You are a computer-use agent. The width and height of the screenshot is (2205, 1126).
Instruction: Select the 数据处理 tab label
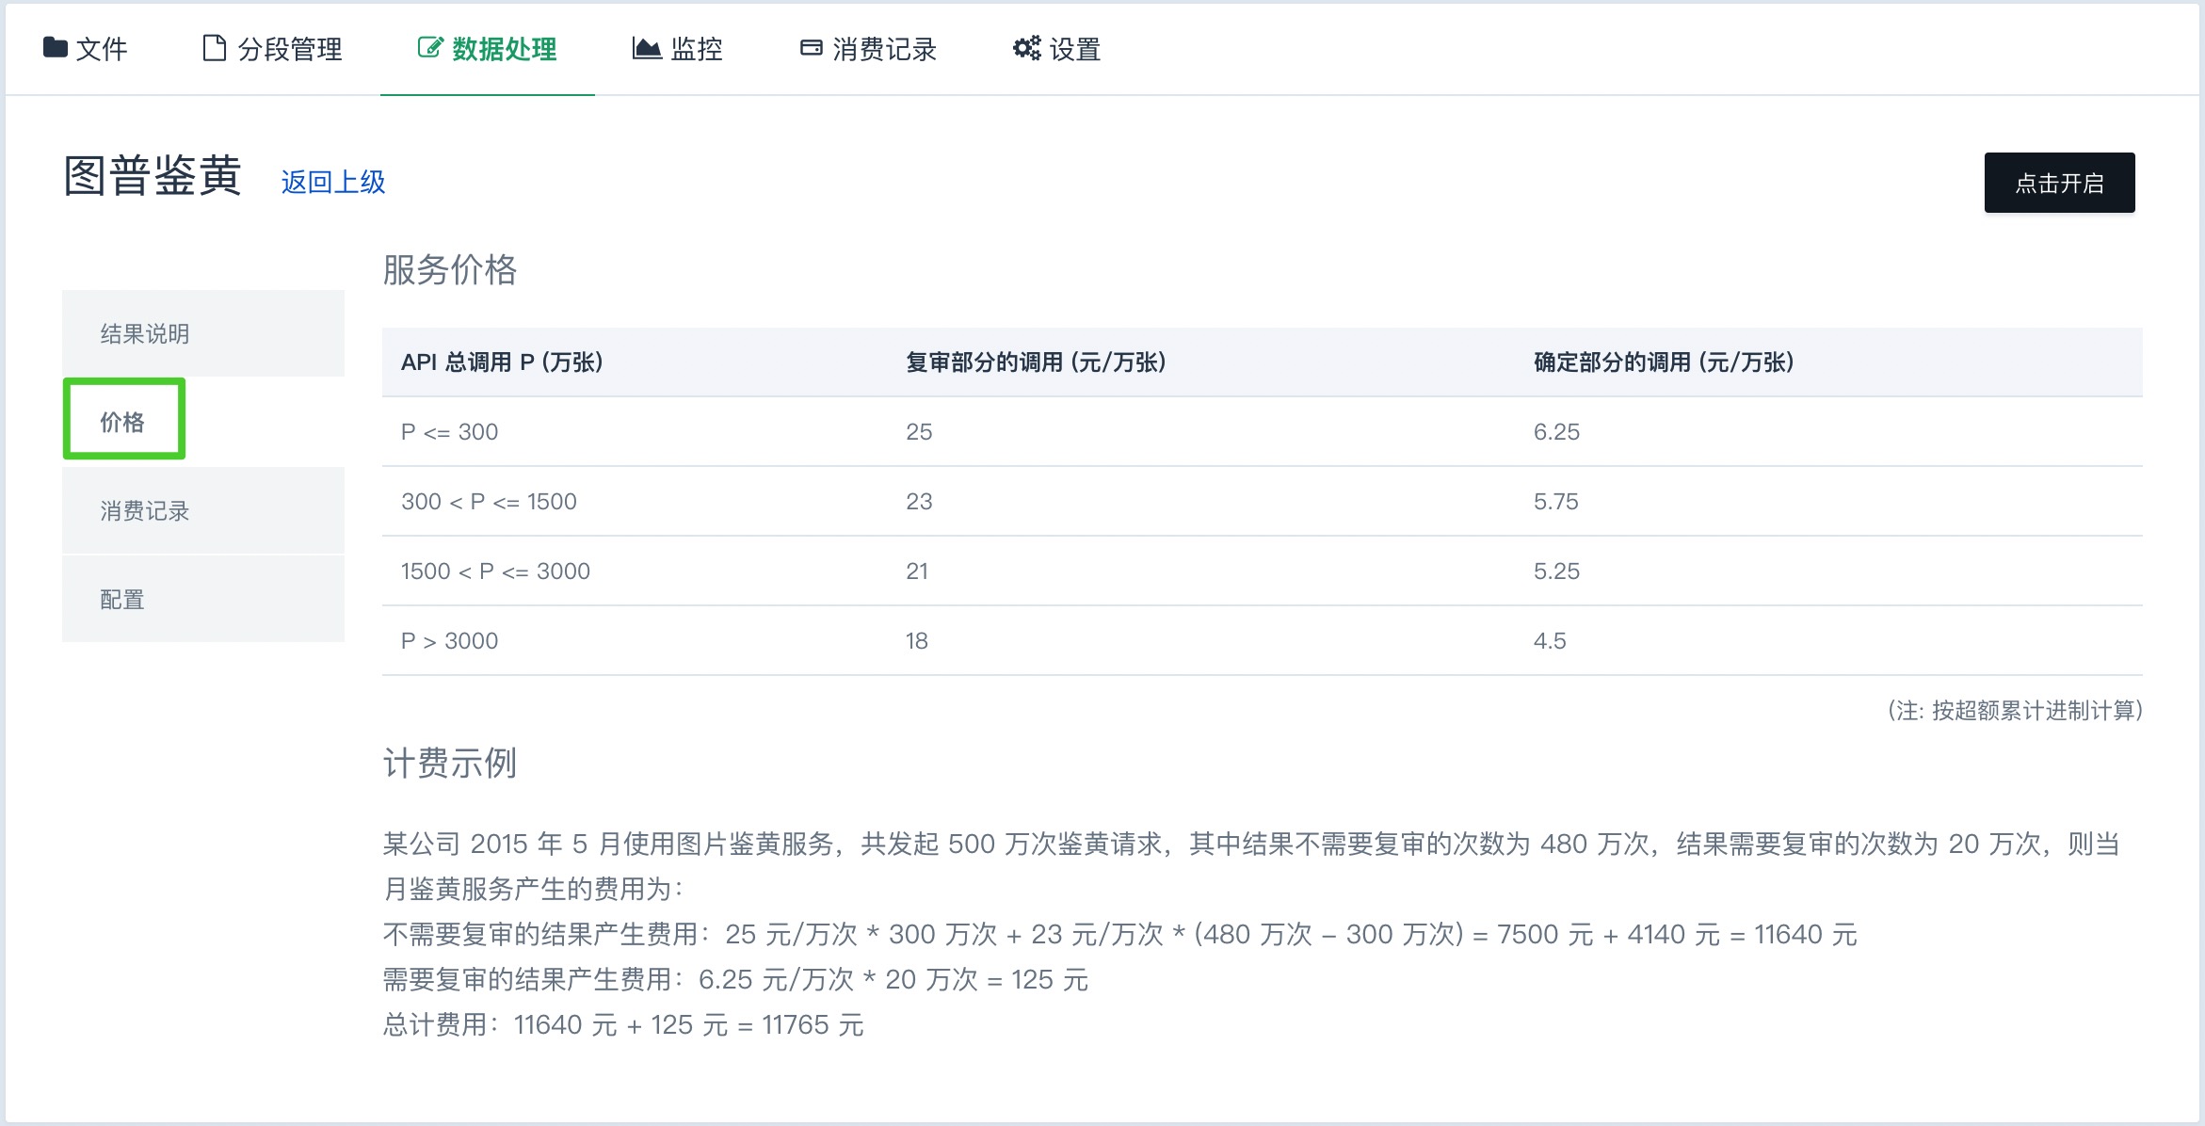(x=504, y=49)
